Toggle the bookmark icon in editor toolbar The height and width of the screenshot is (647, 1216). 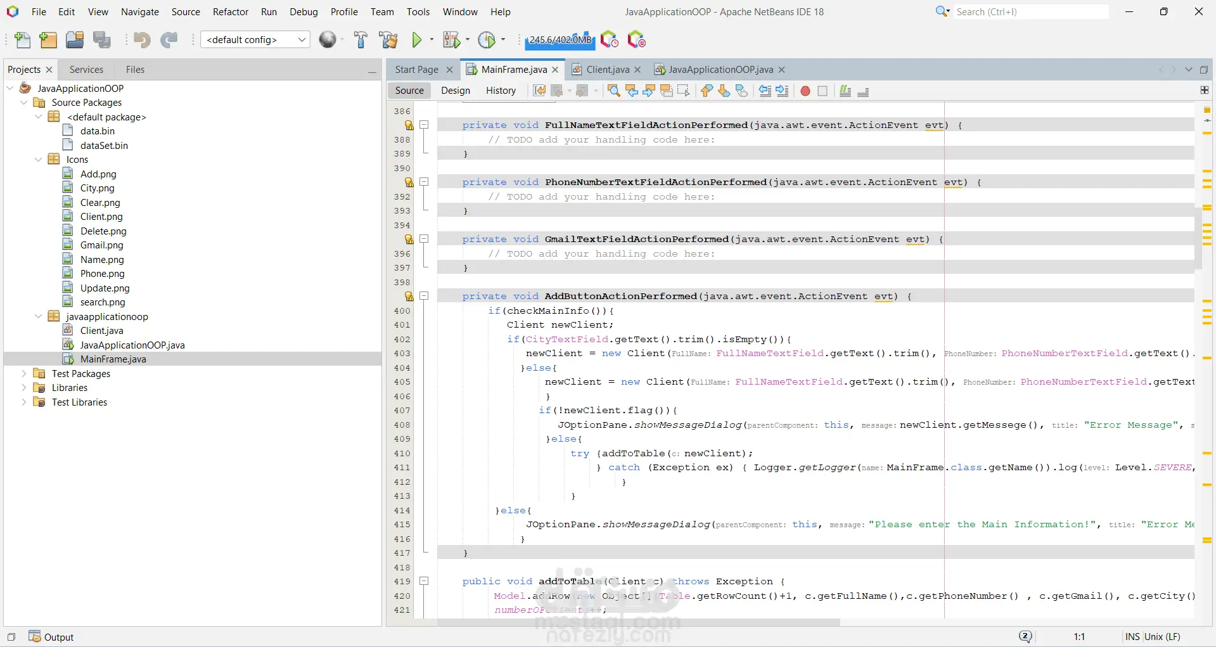pyautogui.click(x=741, y=91)
